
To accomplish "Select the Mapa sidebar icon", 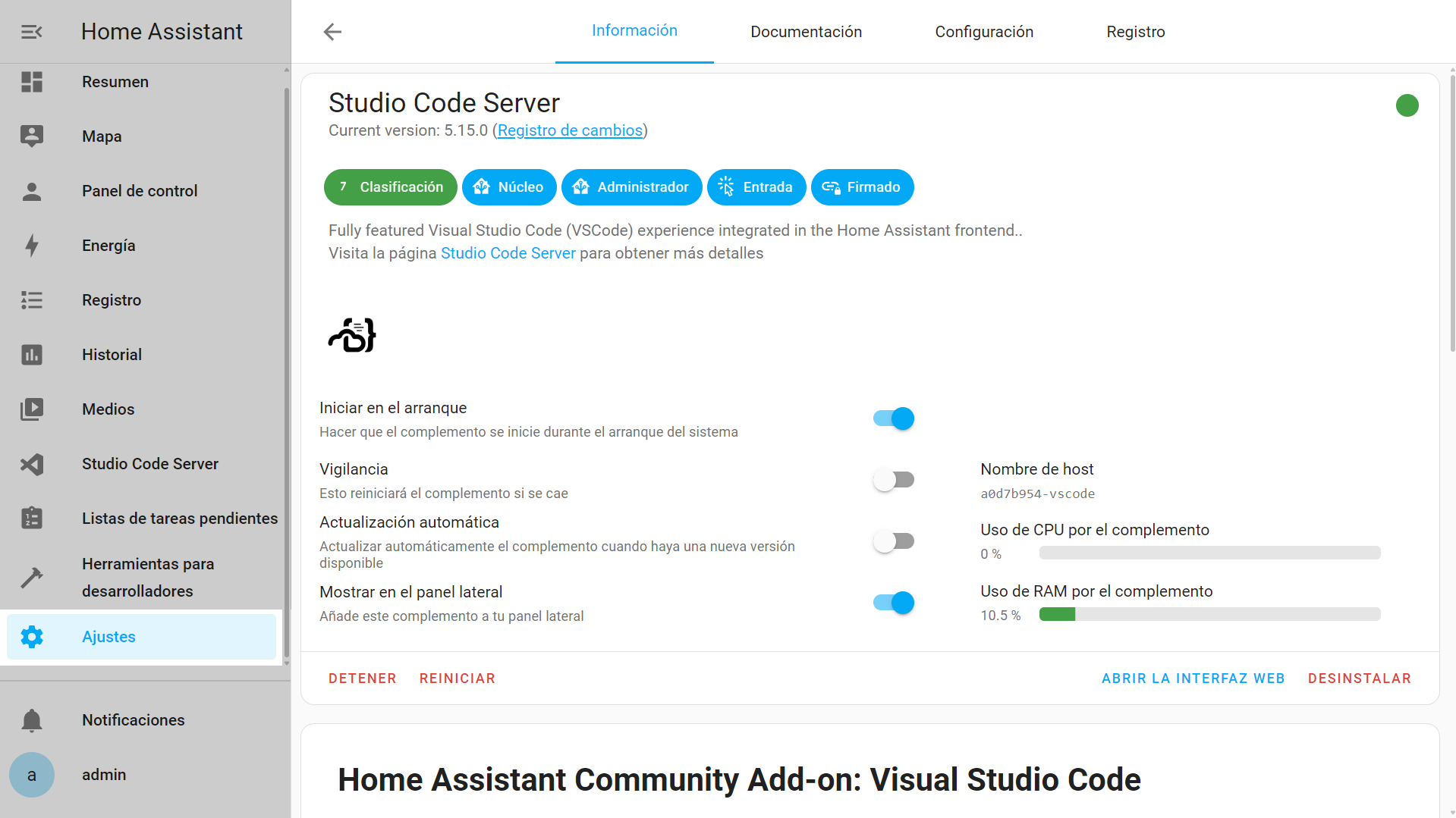I will click(x=31, y=136).
